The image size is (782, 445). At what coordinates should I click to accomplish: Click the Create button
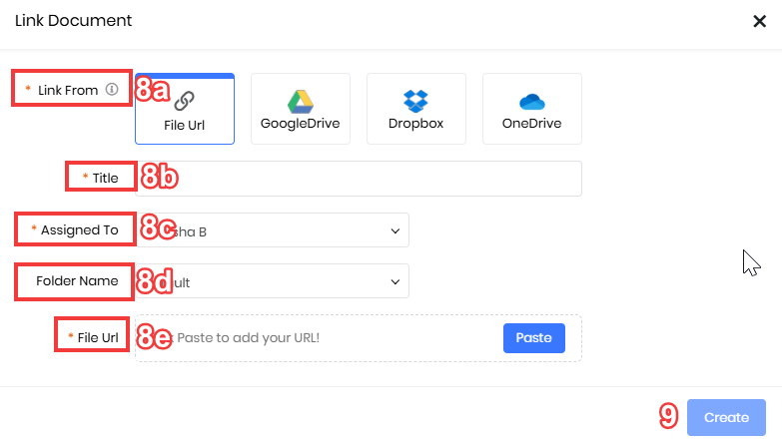pos(726,418)
